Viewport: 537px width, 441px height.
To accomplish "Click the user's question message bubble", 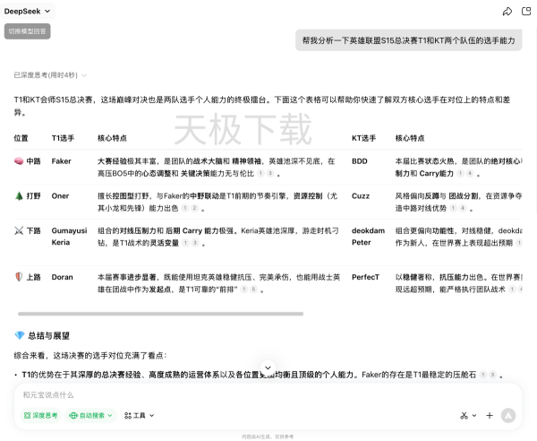I will [409, 40].
